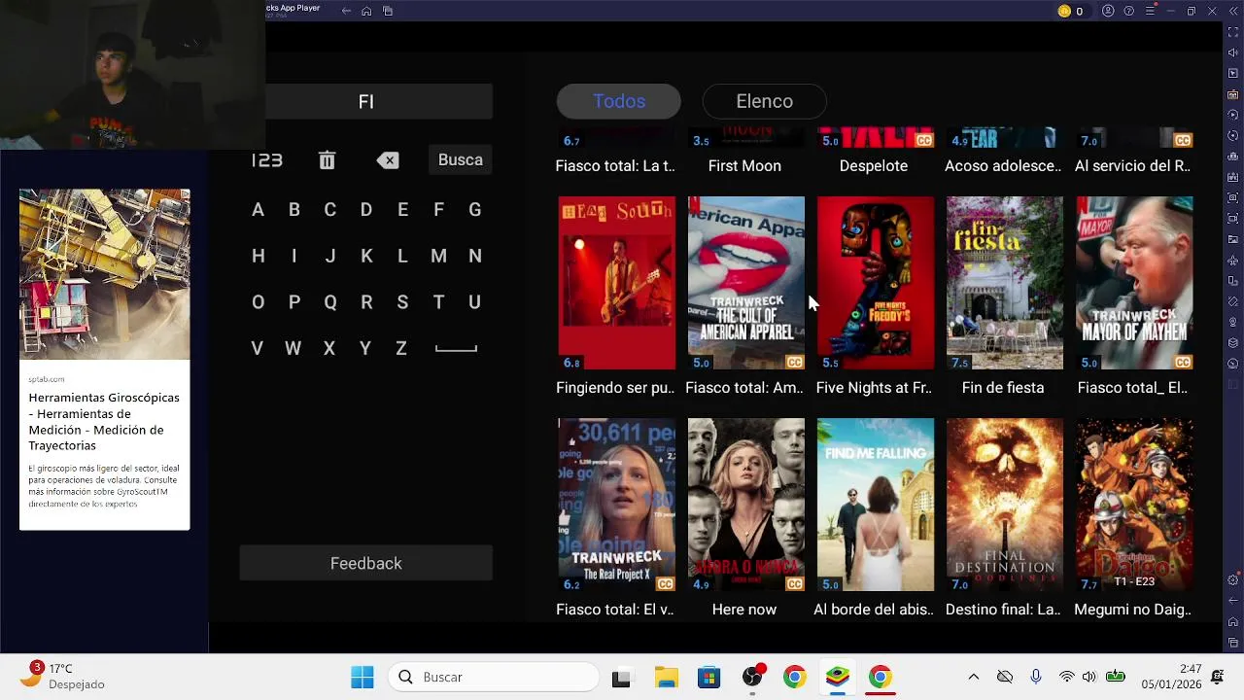This screenshot has height=700, width=1244.
Task: Open the Find Me Falling poster
Action: click(x=875, y=505)
